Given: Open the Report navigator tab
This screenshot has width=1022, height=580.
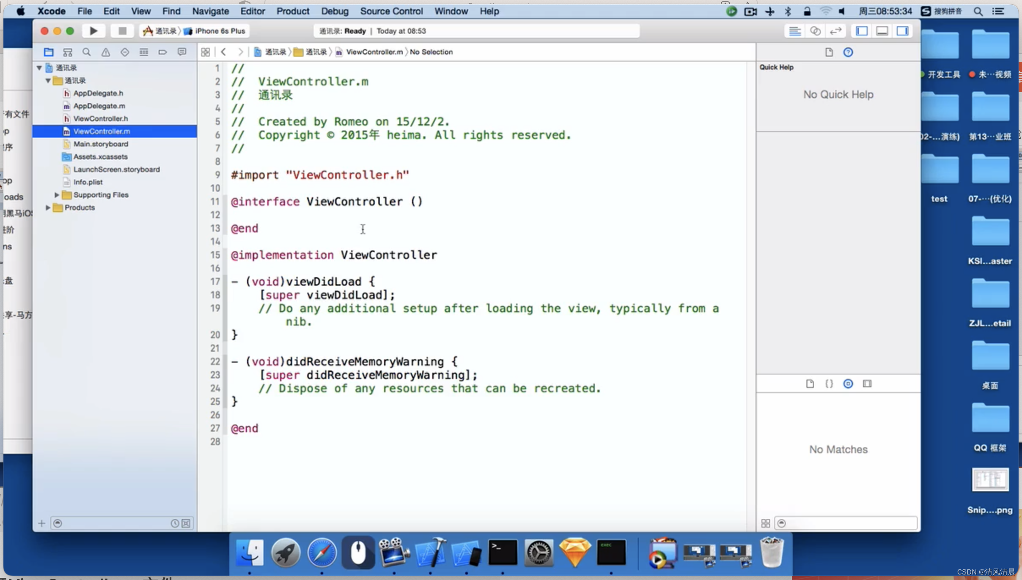Looking at the screenshot, I should [x=182, y=52].
